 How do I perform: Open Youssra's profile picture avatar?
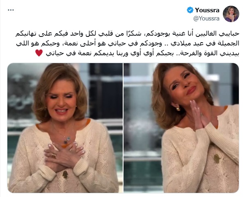[231, 14]
